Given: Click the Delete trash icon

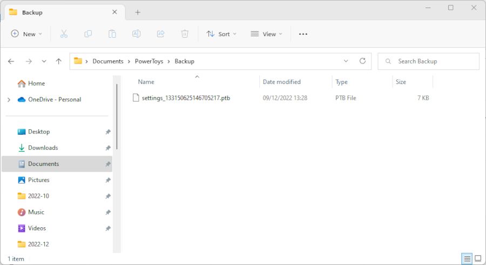Looking at the screenshot, I should point(185,34).
